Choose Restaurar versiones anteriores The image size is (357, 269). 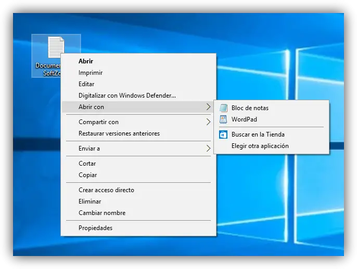[138, 133]
